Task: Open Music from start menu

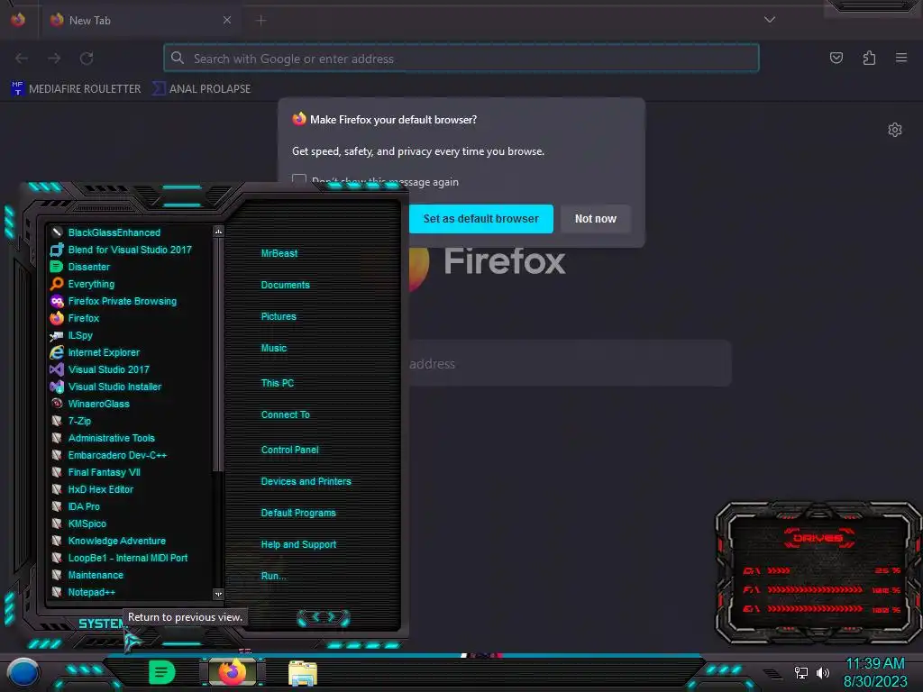Action: point(274,349)
